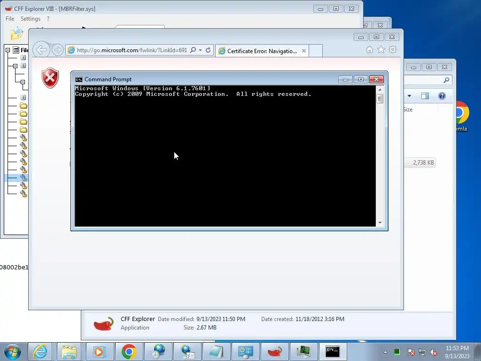The width and height of the screenshot is (481, 361).
Task: Close the Certificate Error tab
Action: [304, 51]
